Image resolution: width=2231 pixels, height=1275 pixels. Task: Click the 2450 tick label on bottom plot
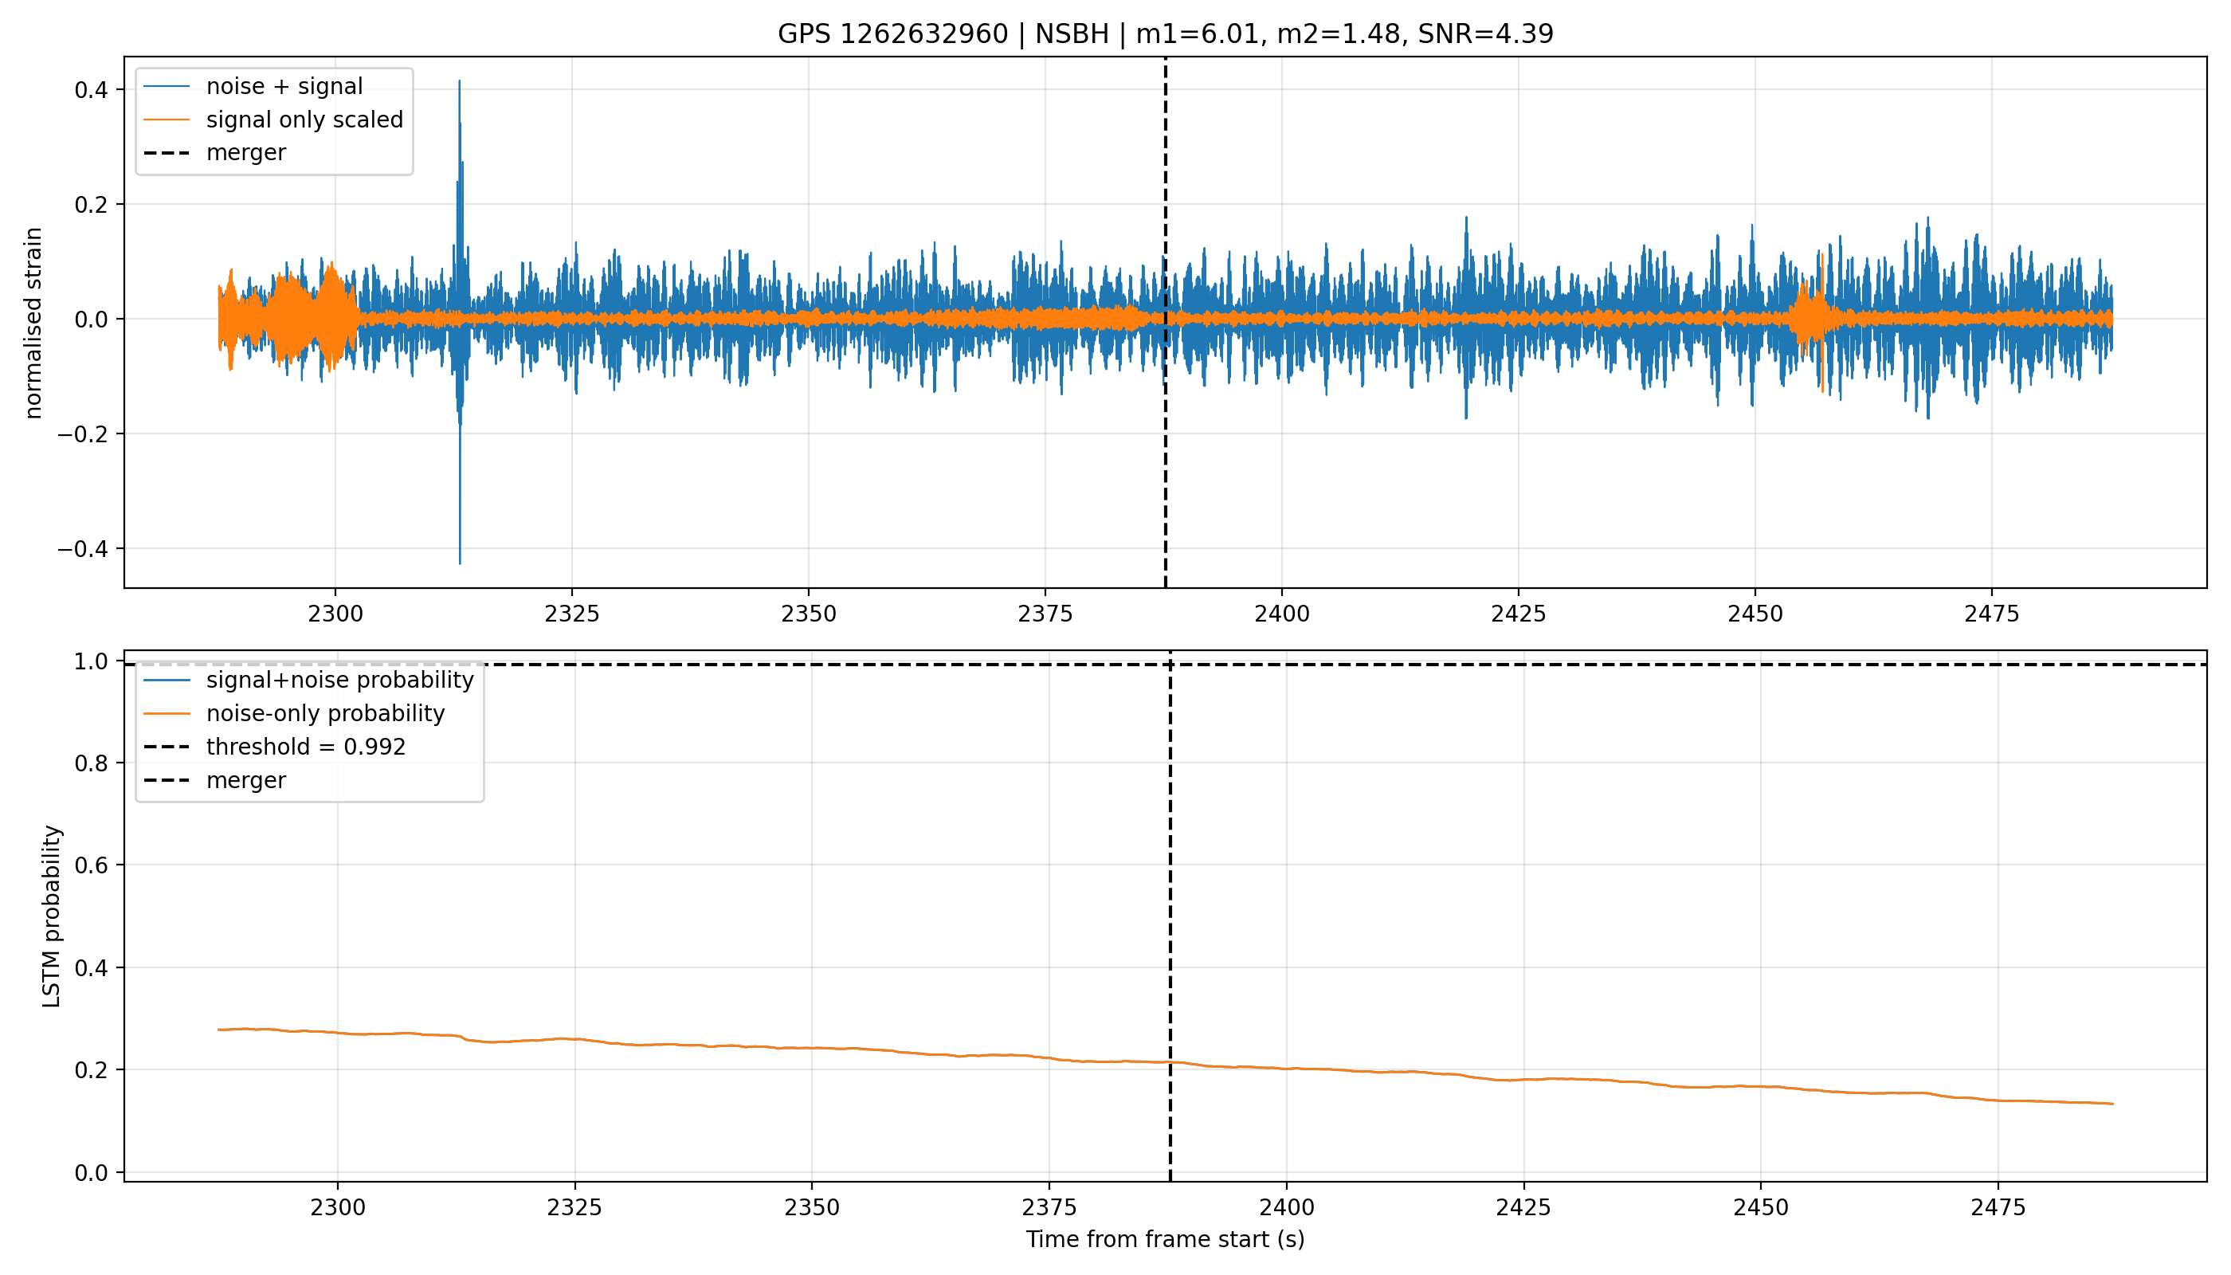click(x=1761, y=1207)
